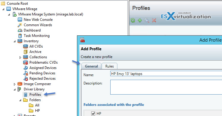Collapse the VMware Mirage System node

[9, 15]
